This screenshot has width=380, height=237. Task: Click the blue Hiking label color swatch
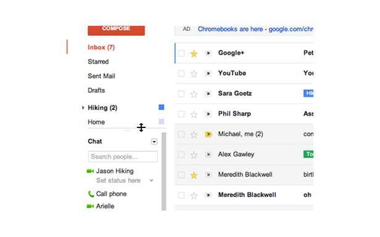[162, 107]
